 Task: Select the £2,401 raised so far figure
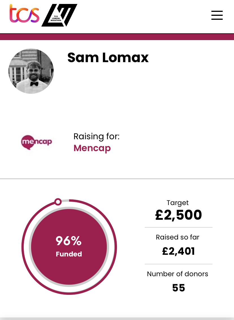pos(178,251)
